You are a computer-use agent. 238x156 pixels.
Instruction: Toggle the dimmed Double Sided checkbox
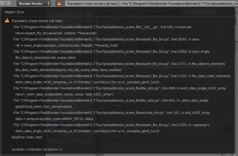pyautogui.click(x=171, y=85)
